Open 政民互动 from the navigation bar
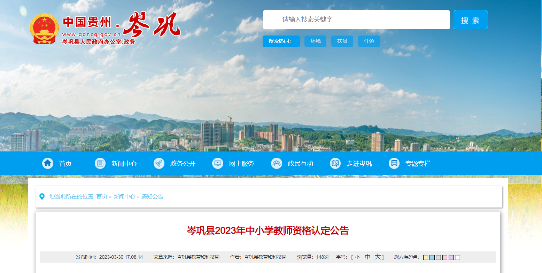The image size is (542, 273). pos(301,164)
